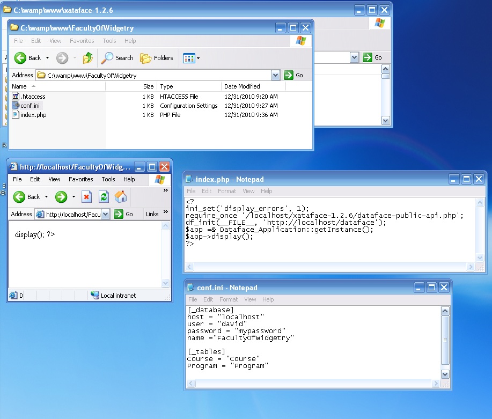The width and height of the screenshot is (492, 419).
Task: Open Favorites menu in Explorer window
Action: [82, 41]
